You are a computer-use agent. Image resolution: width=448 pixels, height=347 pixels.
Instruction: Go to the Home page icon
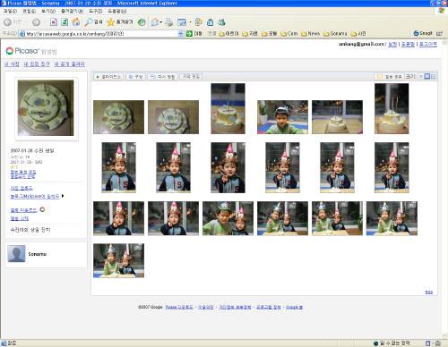76,22
